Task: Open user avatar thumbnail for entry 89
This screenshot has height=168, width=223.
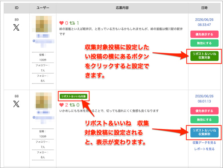Action: [44, 24]
